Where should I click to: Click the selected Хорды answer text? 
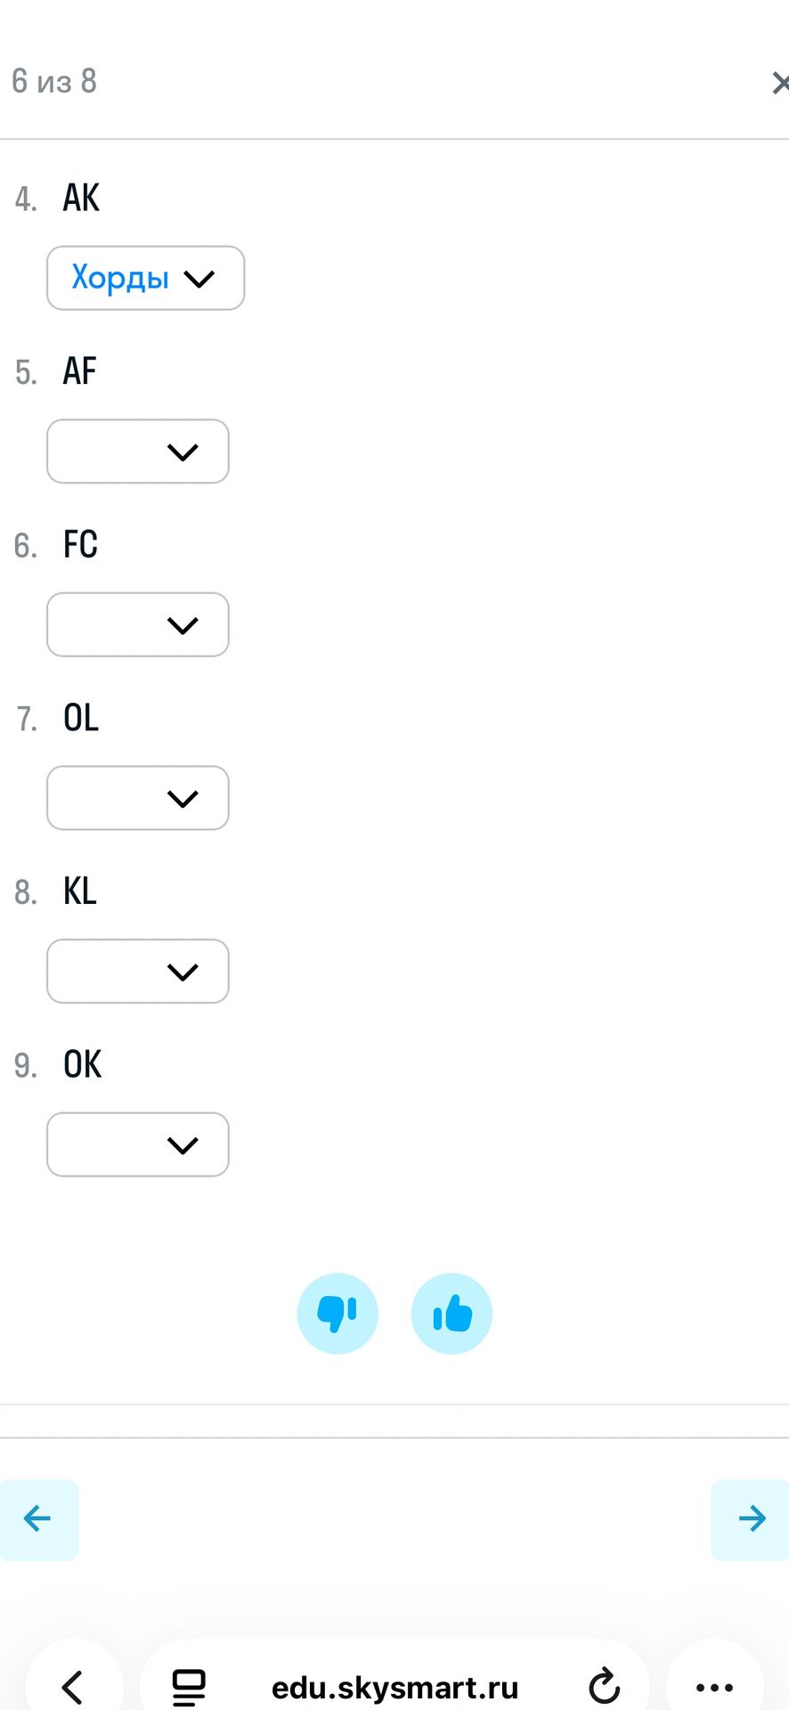coord(120,278)
